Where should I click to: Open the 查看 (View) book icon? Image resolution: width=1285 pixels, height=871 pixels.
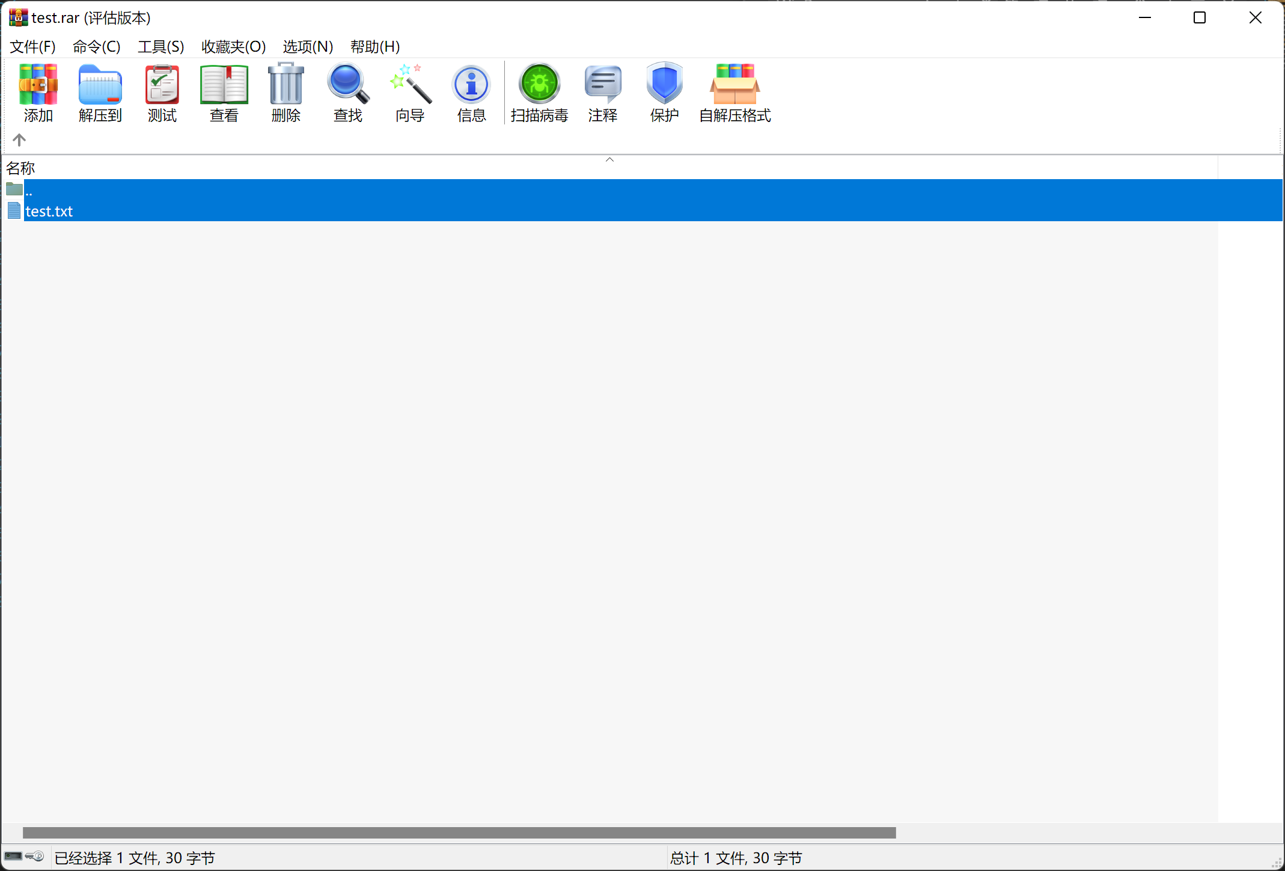pos(224,93)
